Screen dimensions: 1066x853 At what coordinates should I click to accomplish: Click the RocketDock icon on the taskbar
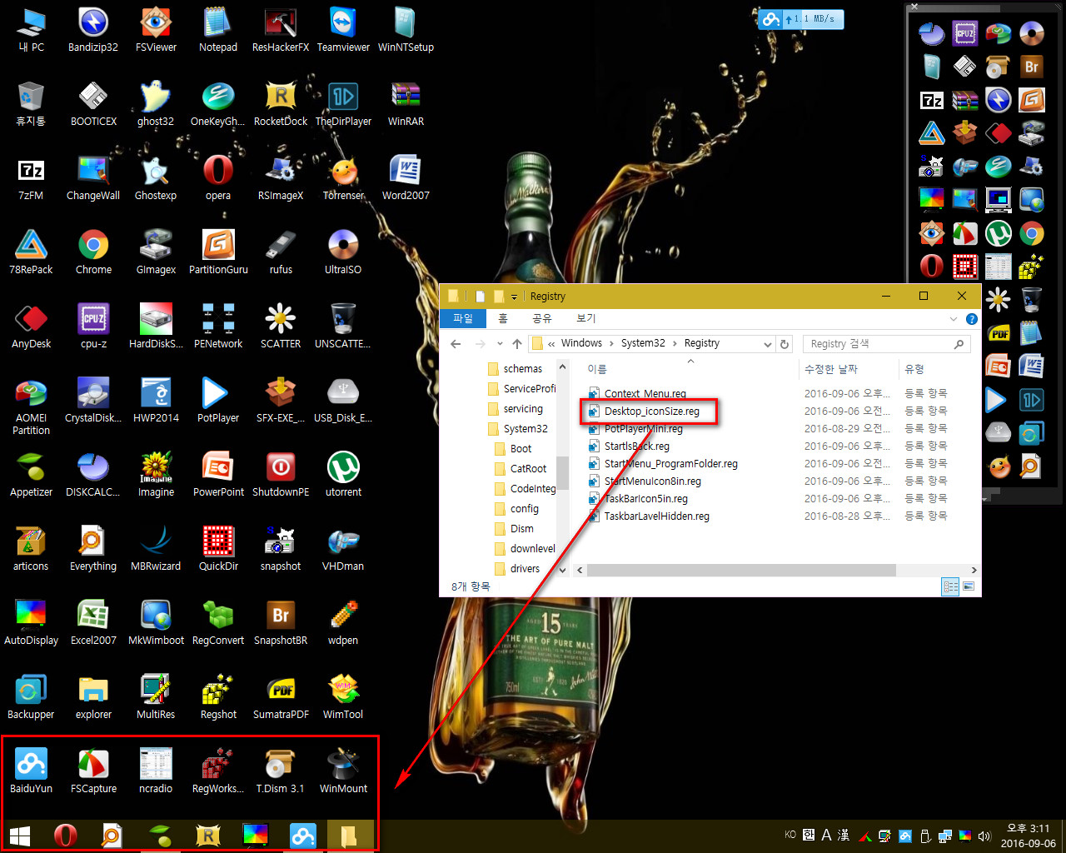pyautogui.click(x=207, y=836)
